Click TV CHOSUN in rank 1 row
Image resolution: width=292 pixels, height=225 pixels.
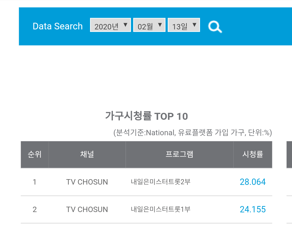click(x=87, y=182)
